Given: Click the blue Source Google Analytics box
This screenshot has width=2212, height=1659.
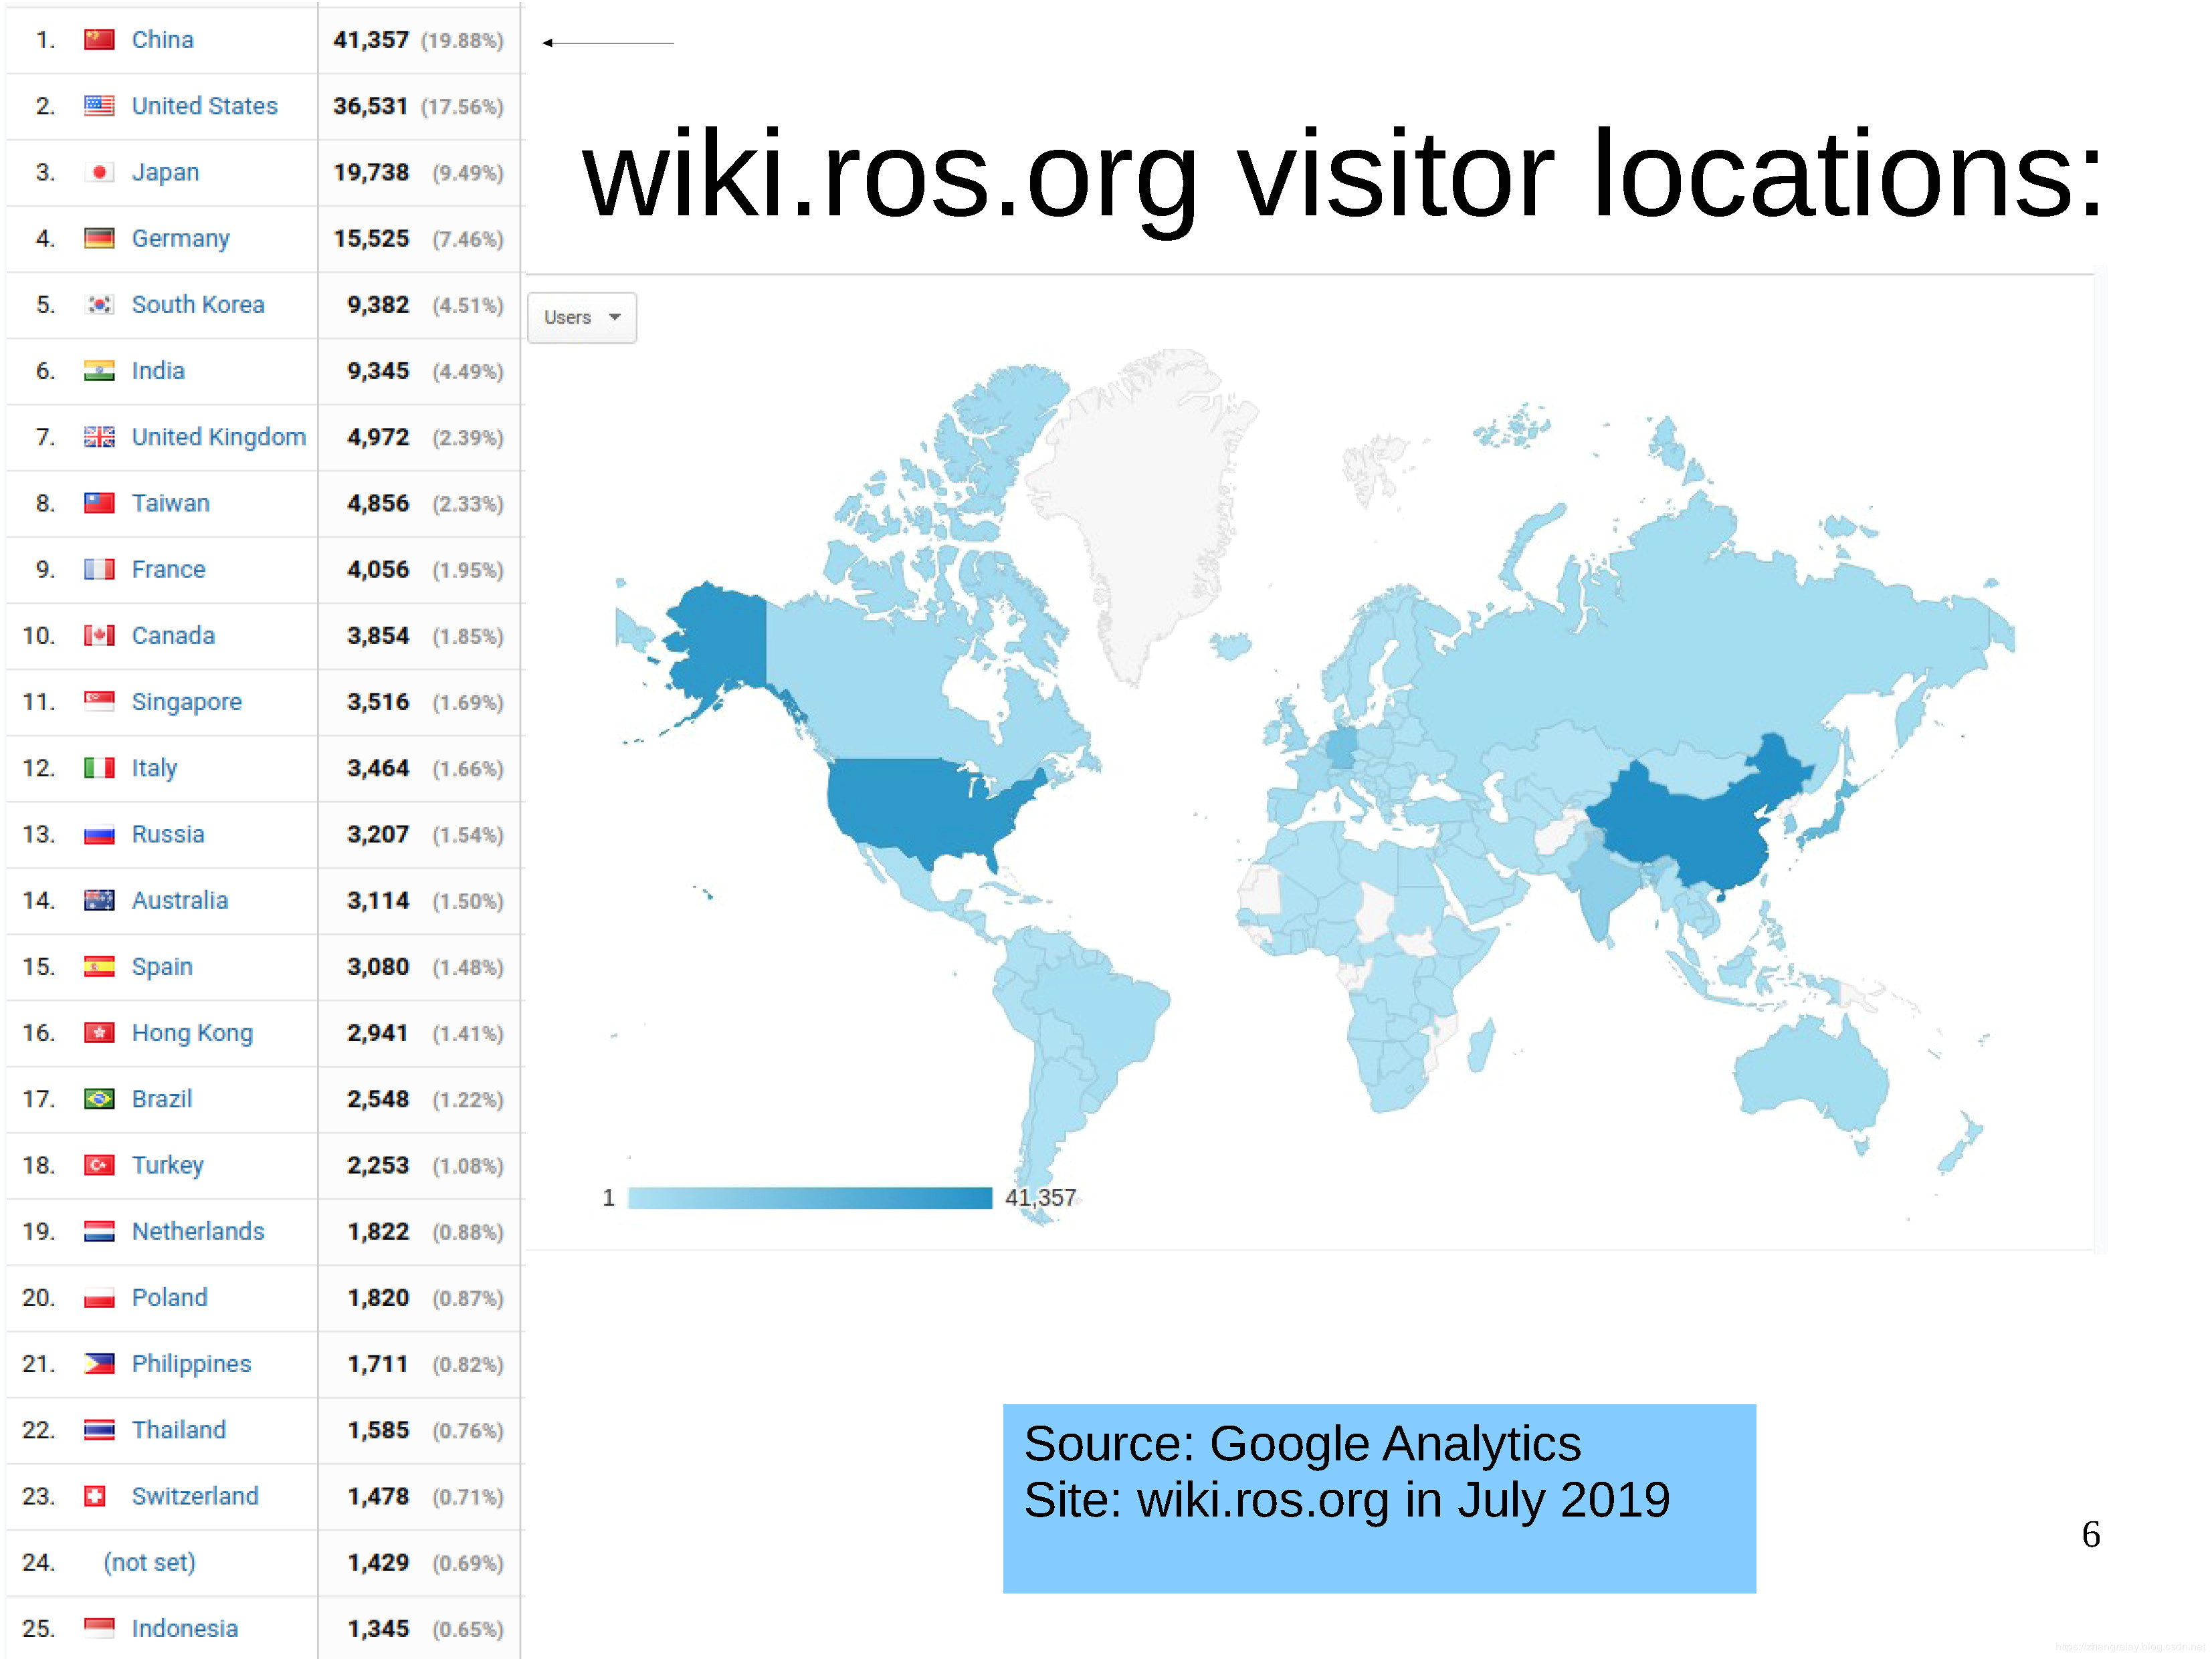Looking at the screenshot, I should 1379,1498.
